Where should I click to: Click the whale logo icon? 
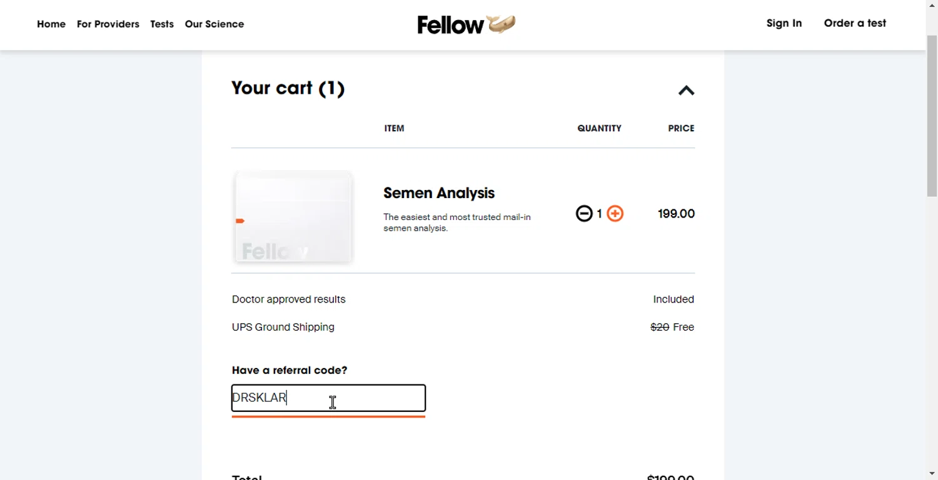[x=502, y=24]
